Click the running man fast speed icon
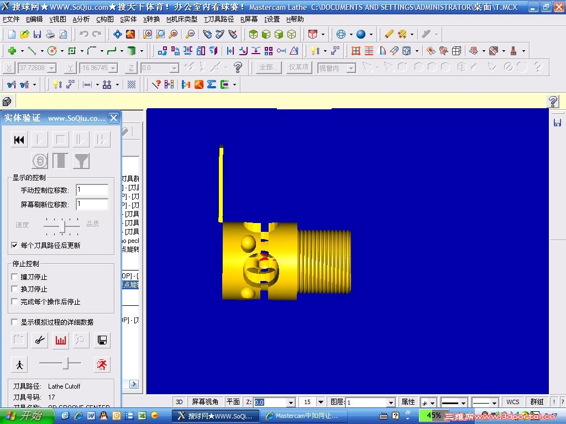The height and width of the screenshot is (424, 566). click(102, 364)
